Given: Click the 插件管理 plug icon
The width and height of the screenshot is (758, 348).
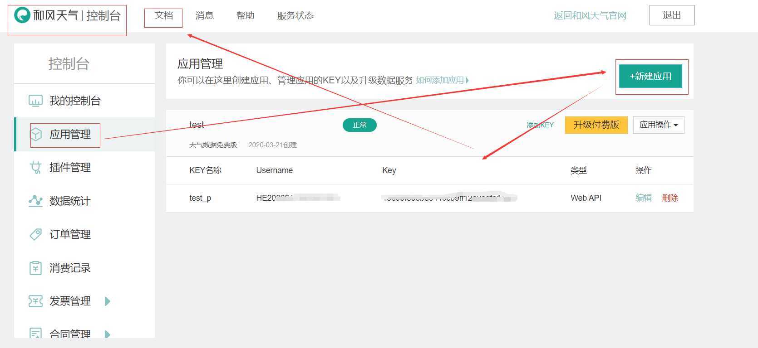Looking at the screenshot, I should click(x=35, y=168).
